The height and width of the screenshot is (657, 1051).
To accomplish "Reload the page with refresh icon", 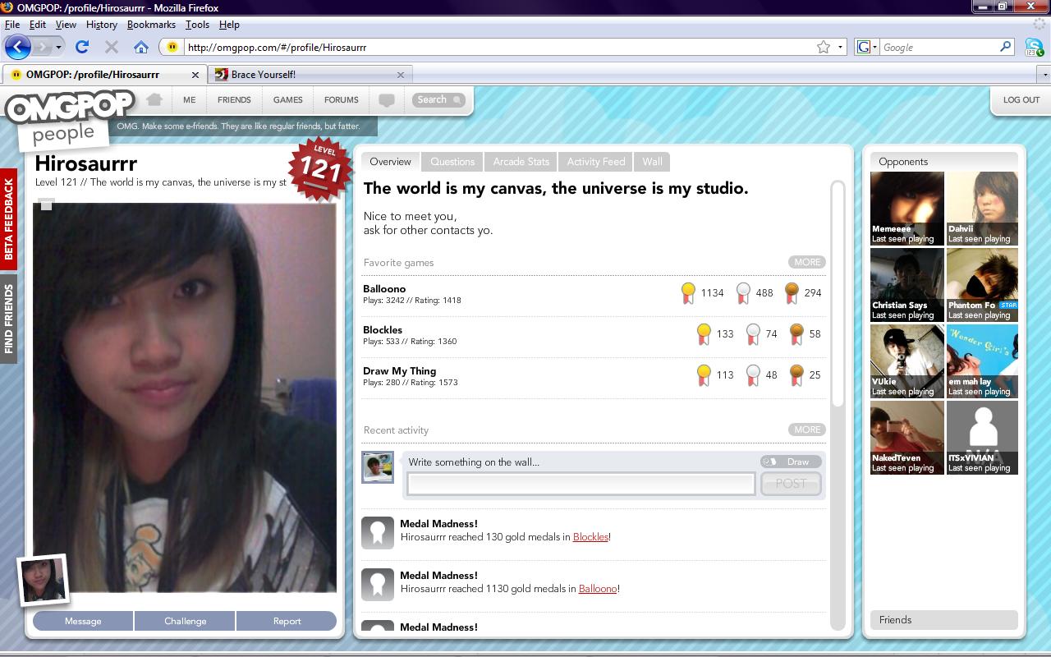I will click(82, 48).
